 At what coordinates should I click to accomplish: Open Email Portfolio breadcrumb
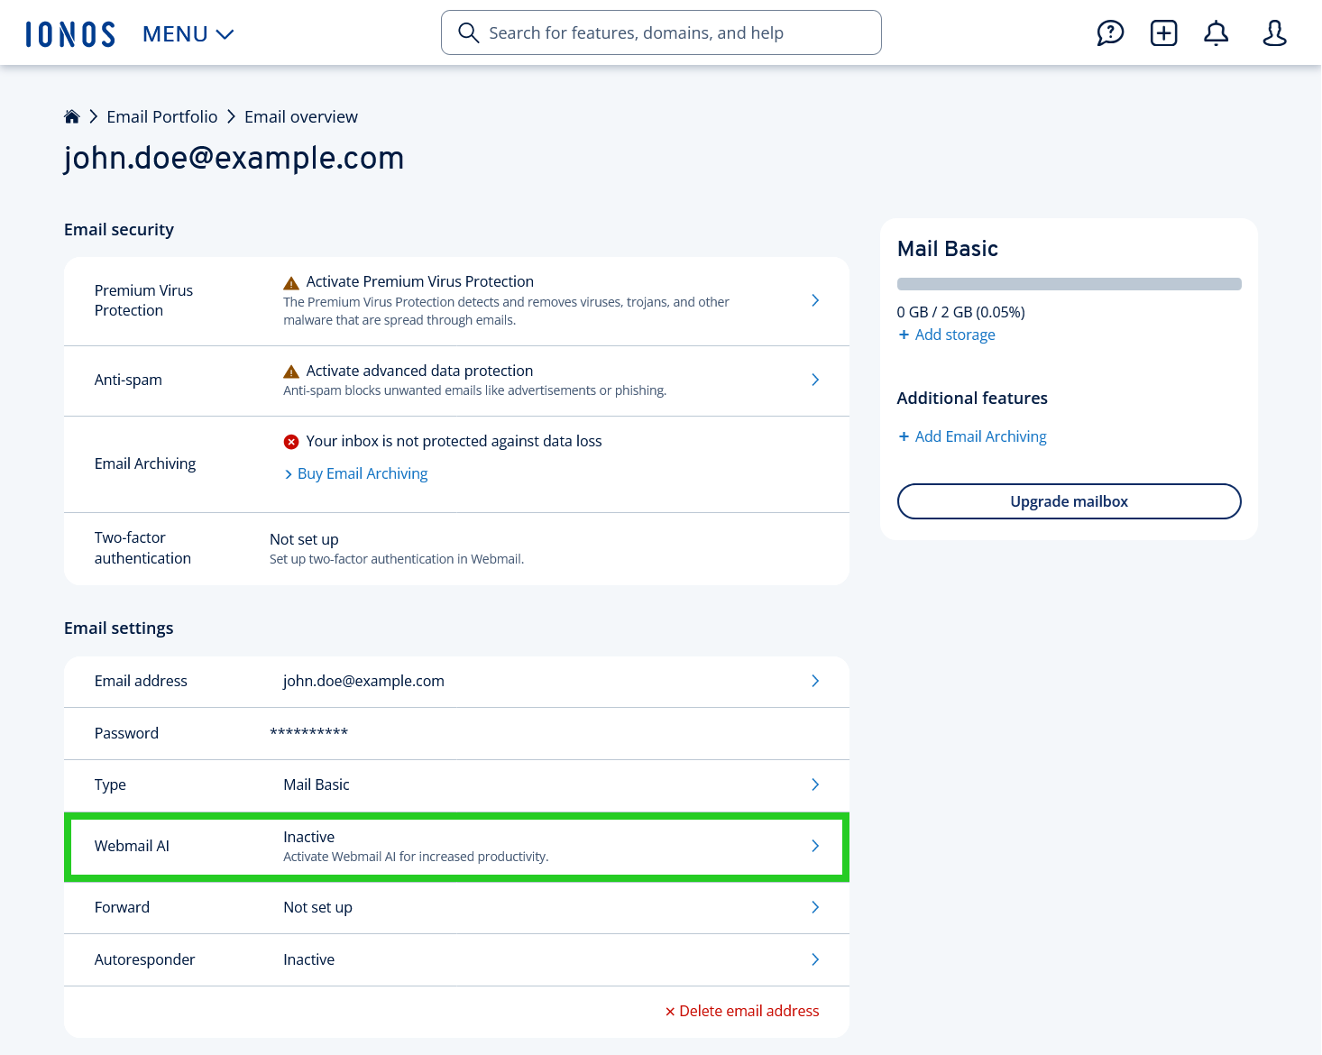[x=162, y=116]
